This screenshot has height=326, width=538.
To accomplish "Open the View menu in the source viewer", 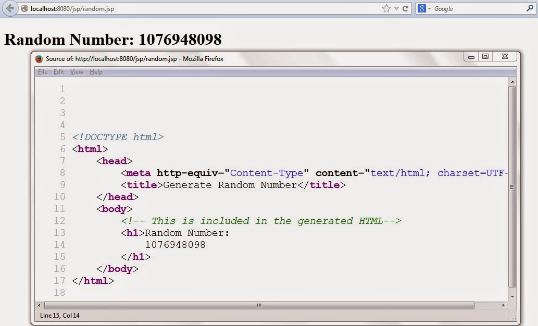I will coord(76,72).
